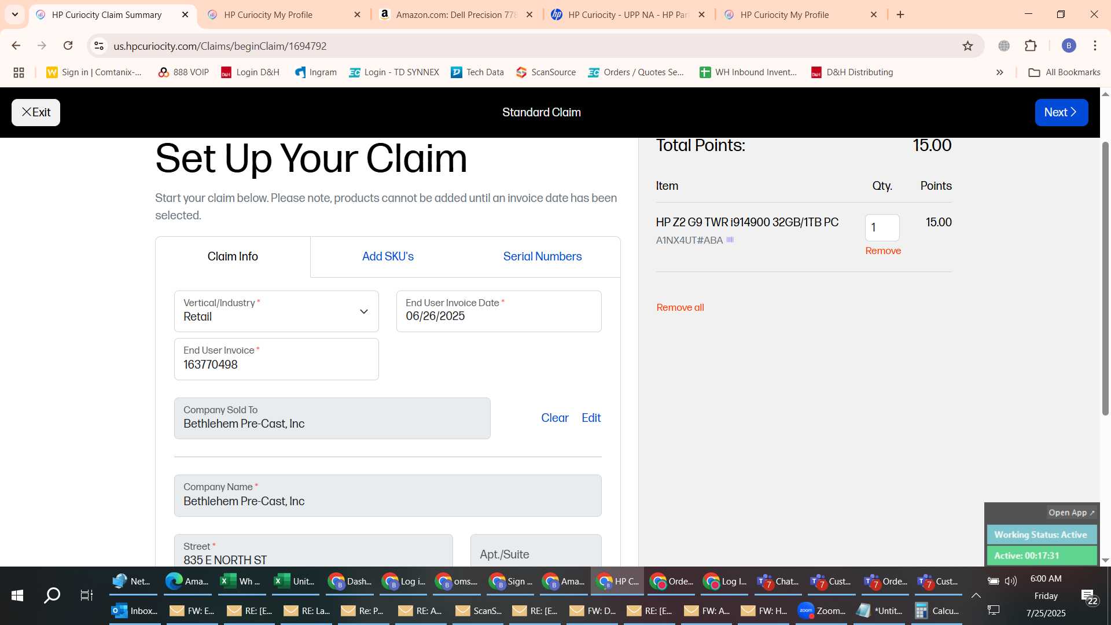Reload the current page
The image size is (1111, 625).
click(68, 46)
